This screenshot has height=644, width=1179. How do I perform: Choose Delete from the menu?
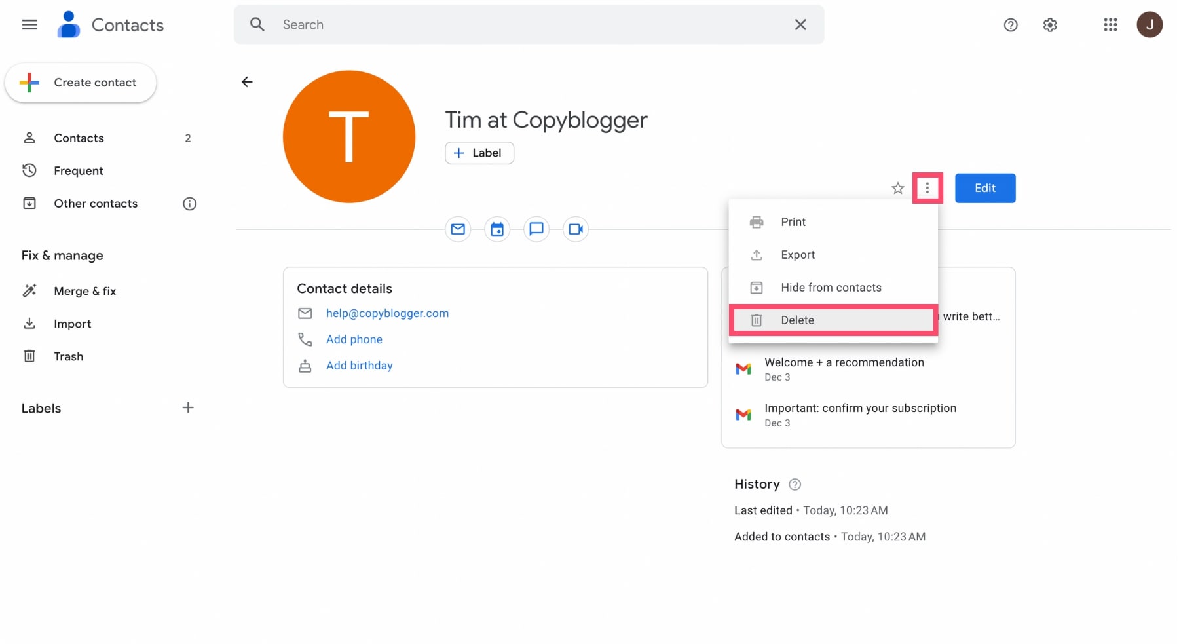tap(833, 320)
